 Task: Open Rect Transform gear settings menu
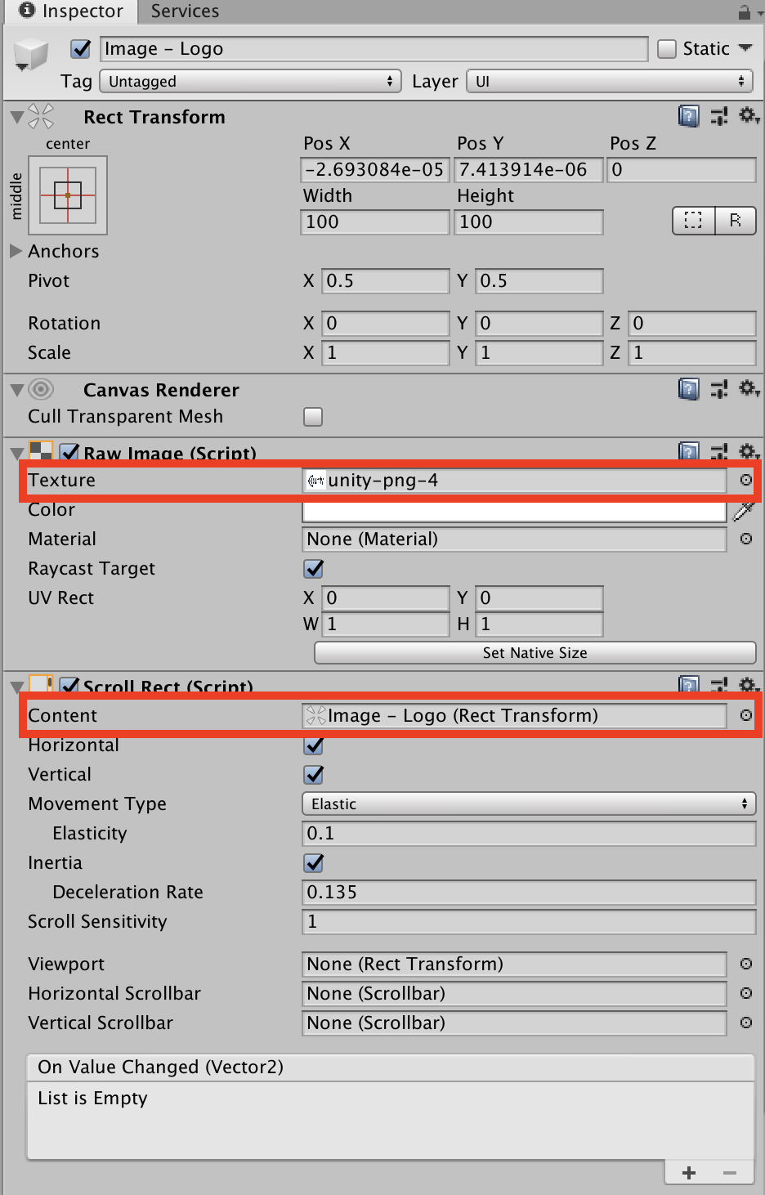[x=749, y=116]
